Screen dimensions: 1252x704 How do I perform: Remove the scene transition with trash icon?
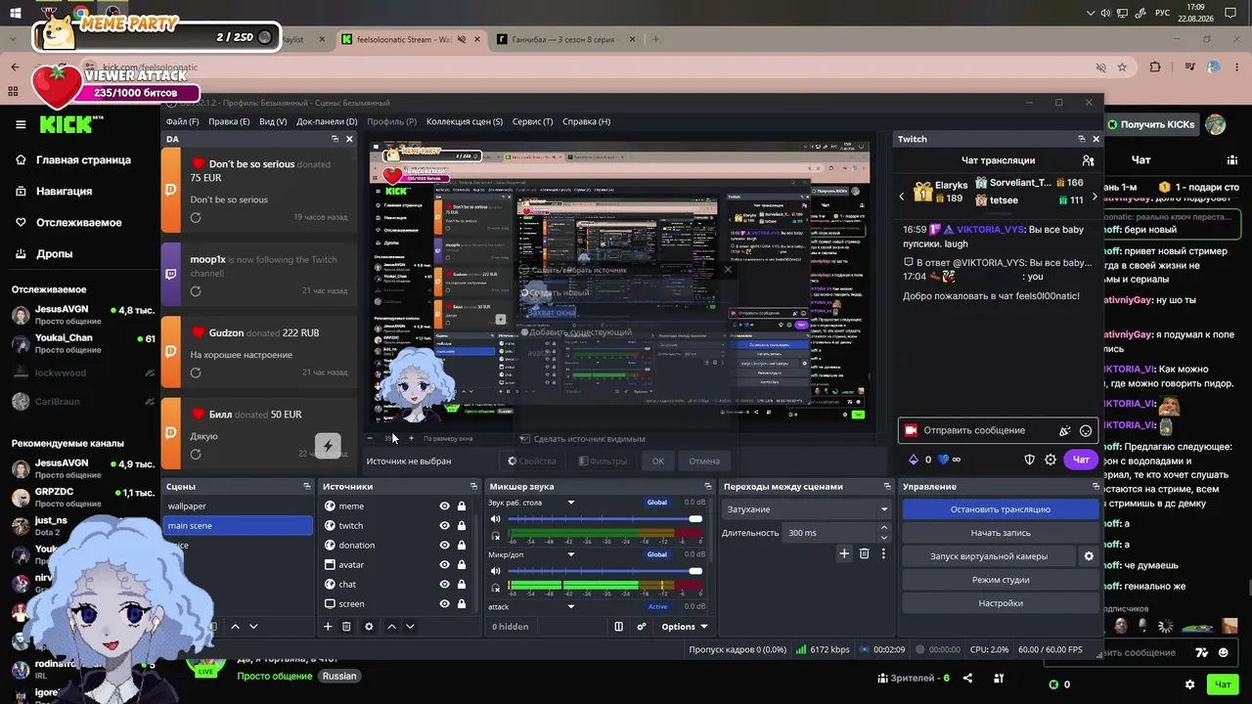click(x=864, y=553)
